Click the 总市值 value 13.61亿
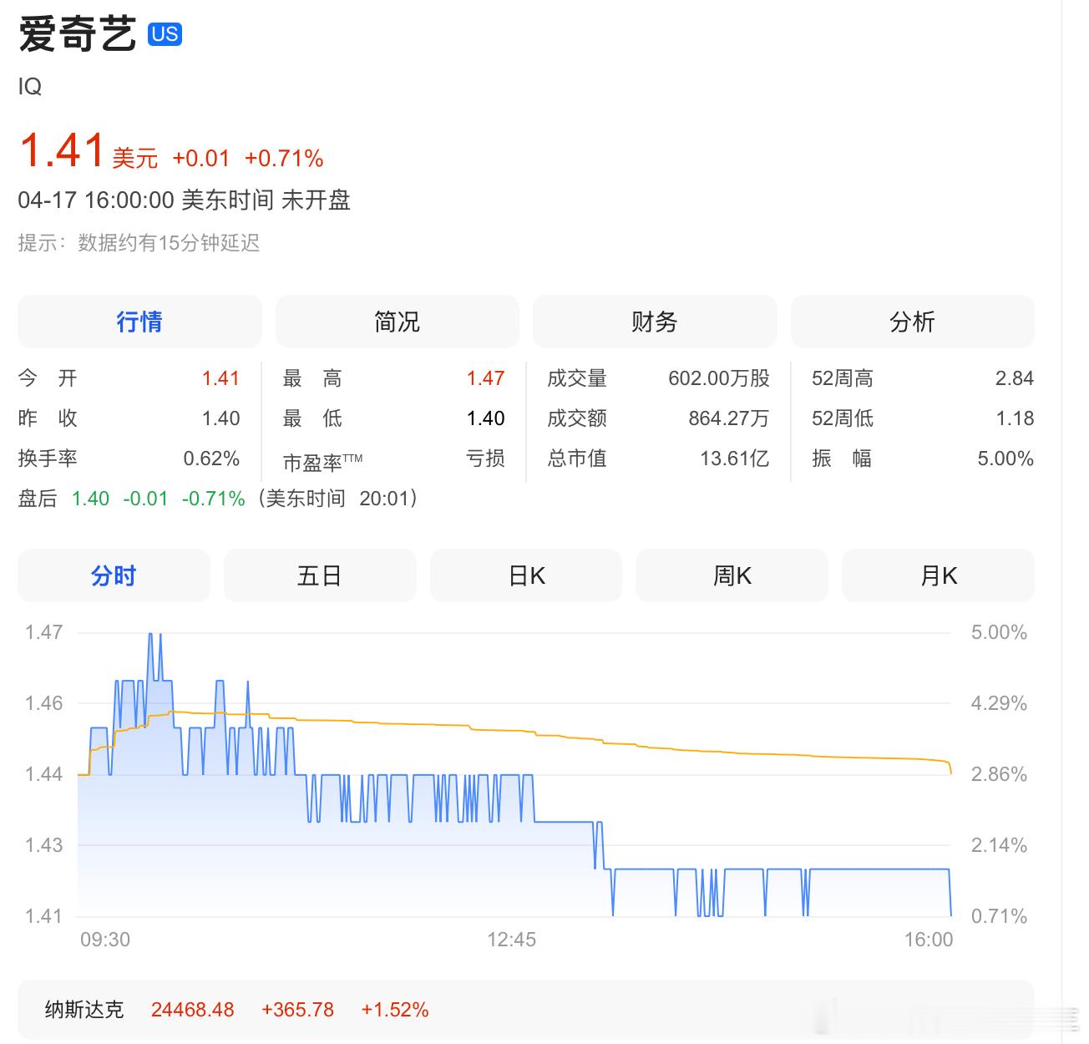The image size is (1089, 1044). tap(735, 459)
